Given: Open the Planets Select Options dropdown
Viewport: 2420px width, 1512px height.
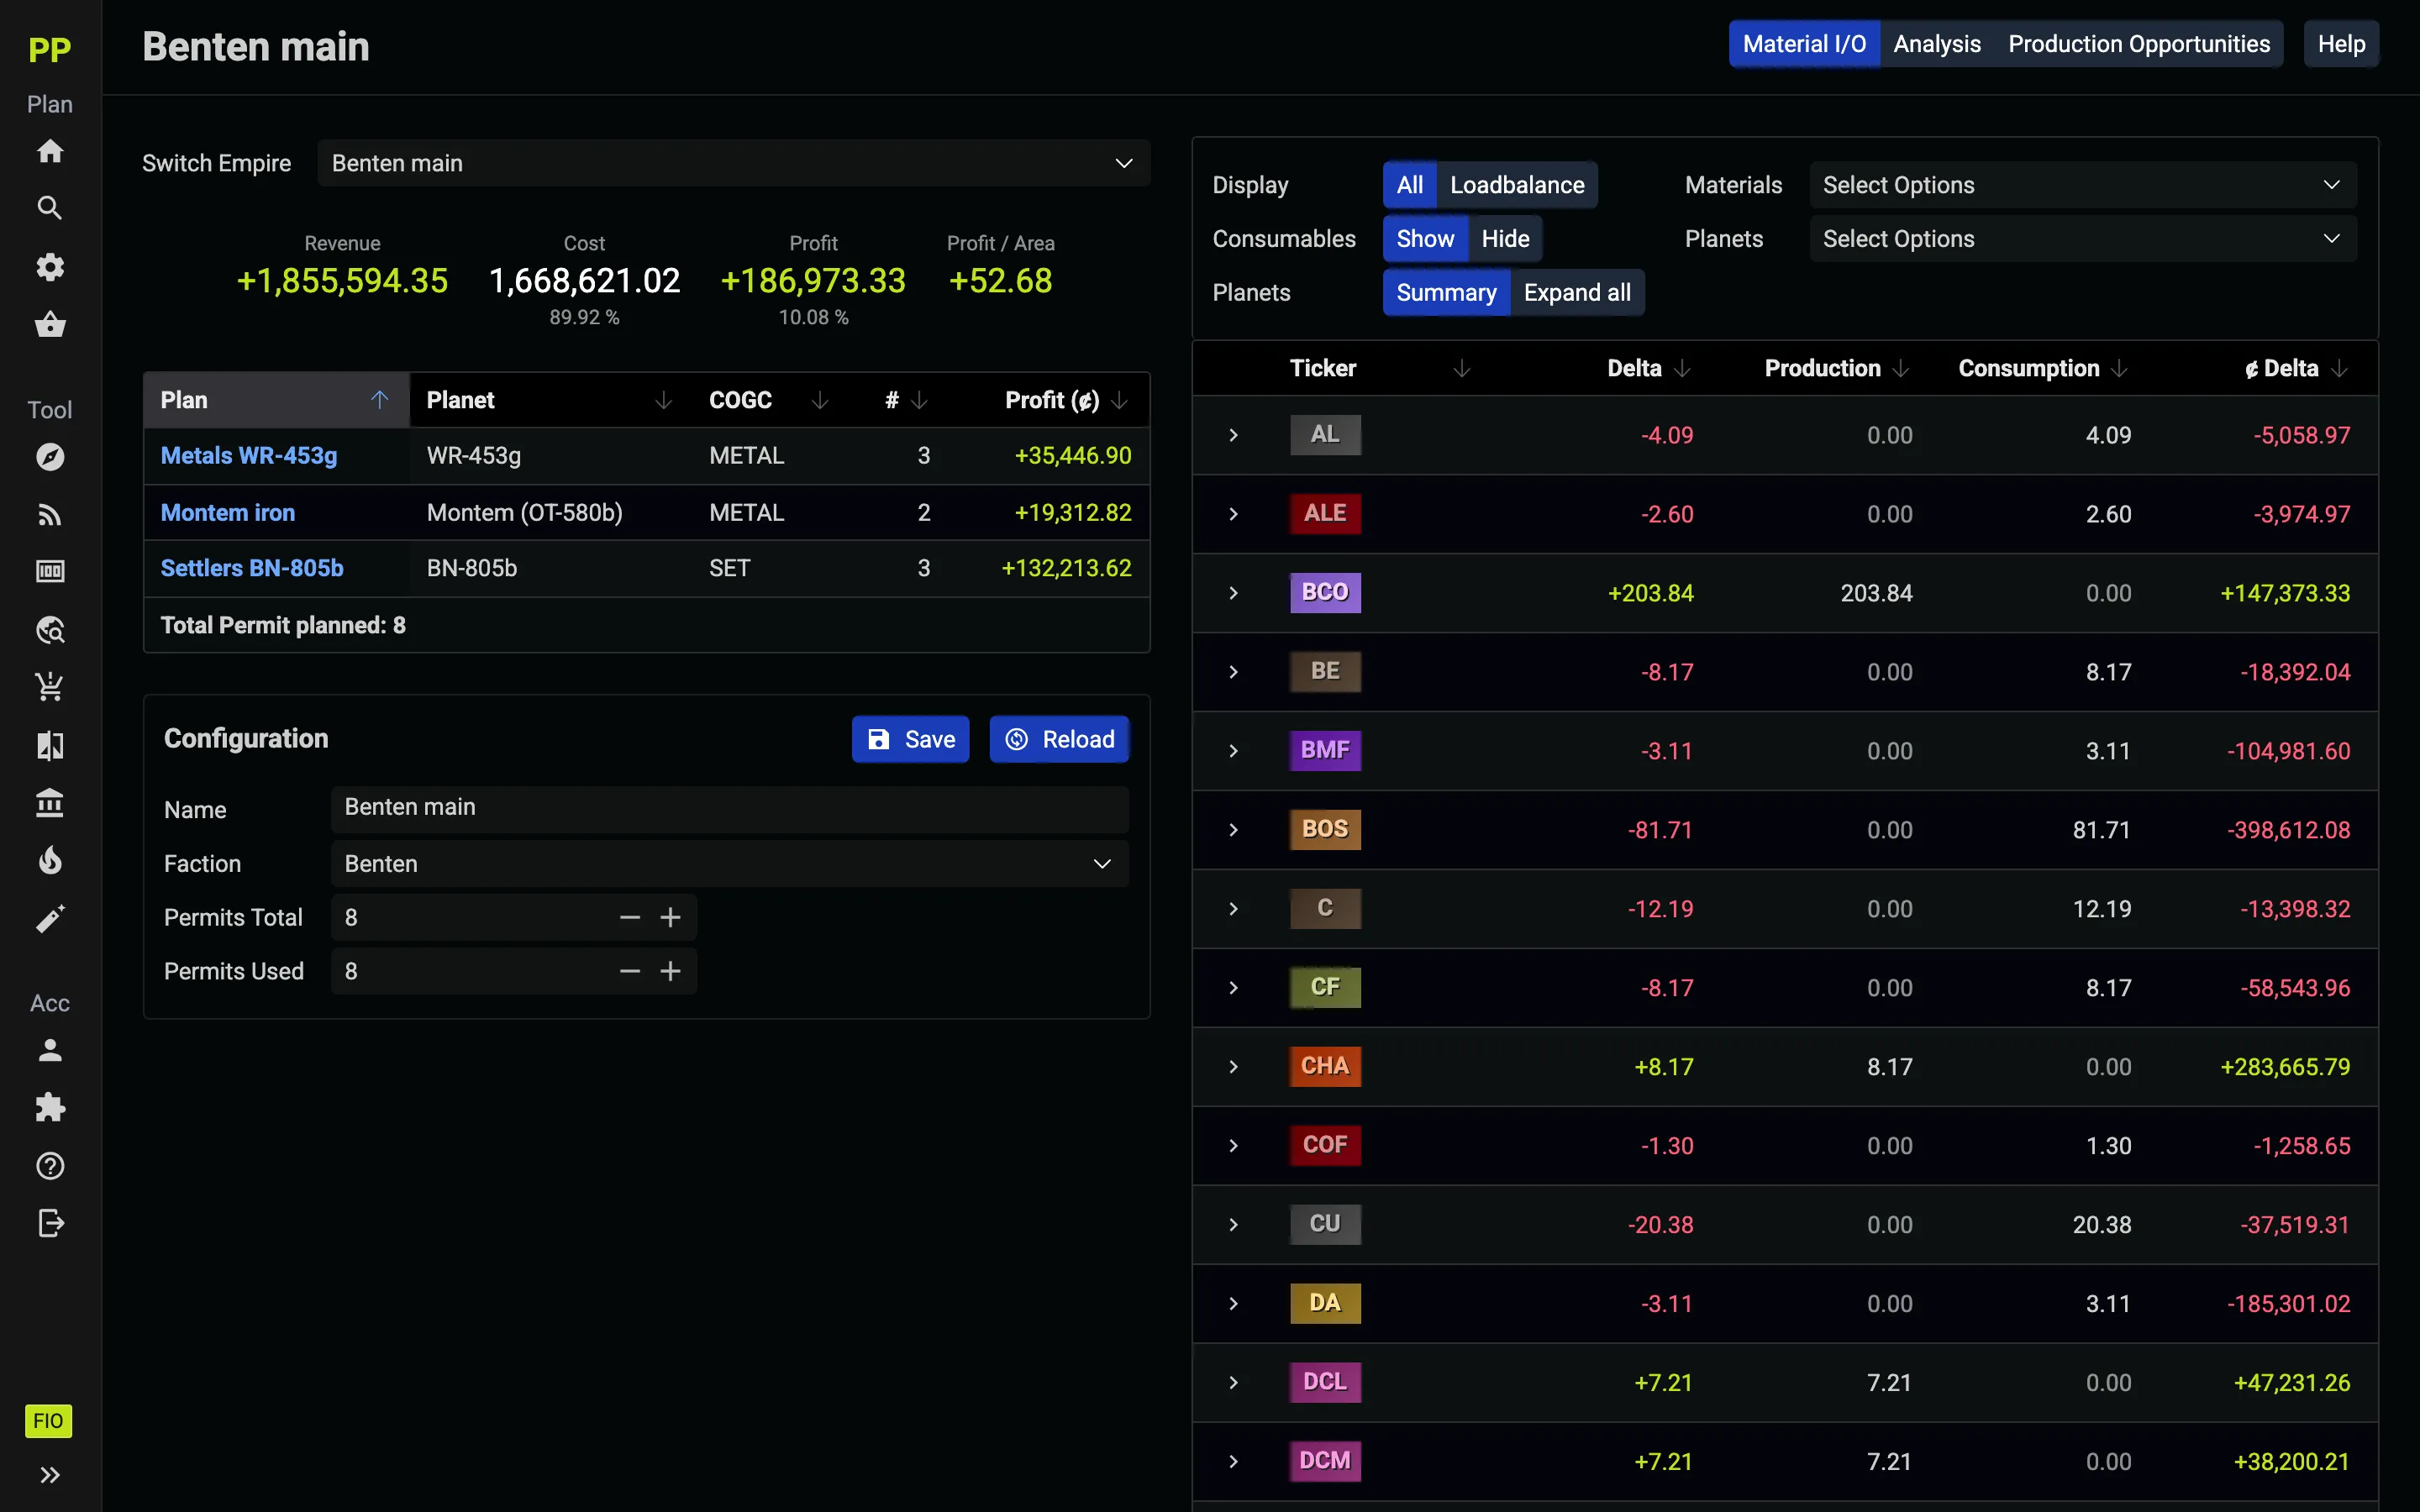Looking at the screenshot, I should (2082, 239).
